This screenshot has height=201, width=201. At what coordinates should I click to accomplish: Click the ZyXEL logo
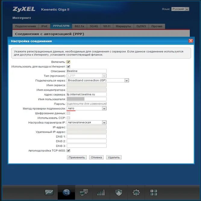pyautogui.click(x=24, y=9)
